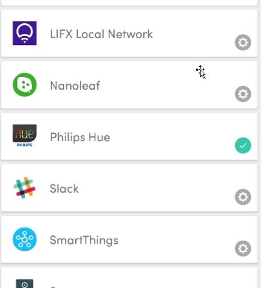Image resolution: width=261 pixels, height=288 pixels.
Task: Open the Slack configuration gear
Action: 243,197
